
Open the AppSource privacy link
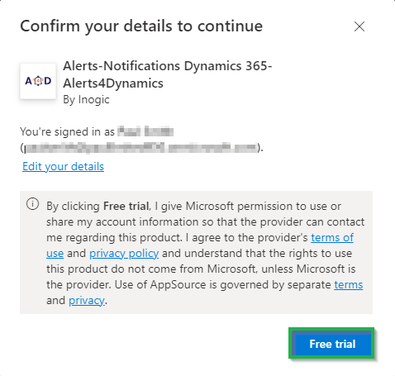(87, 301)
